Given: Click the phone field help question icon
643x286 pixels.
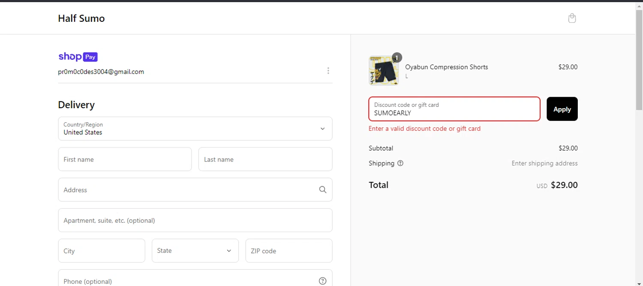Looking at the screenshot, I should pos(323,281).
